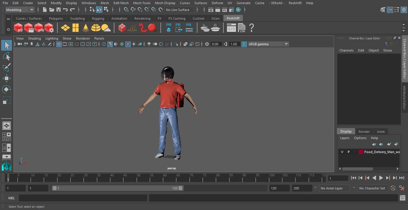Click the Redshift IPR render icon
This screenshot has height=210, width=408.
[39, 28]
